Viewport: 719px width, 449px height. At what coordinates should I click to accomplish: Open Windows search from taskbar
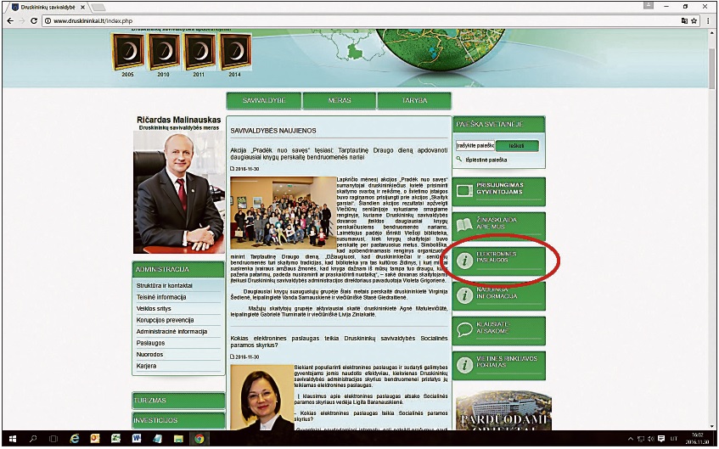(33, 439)
